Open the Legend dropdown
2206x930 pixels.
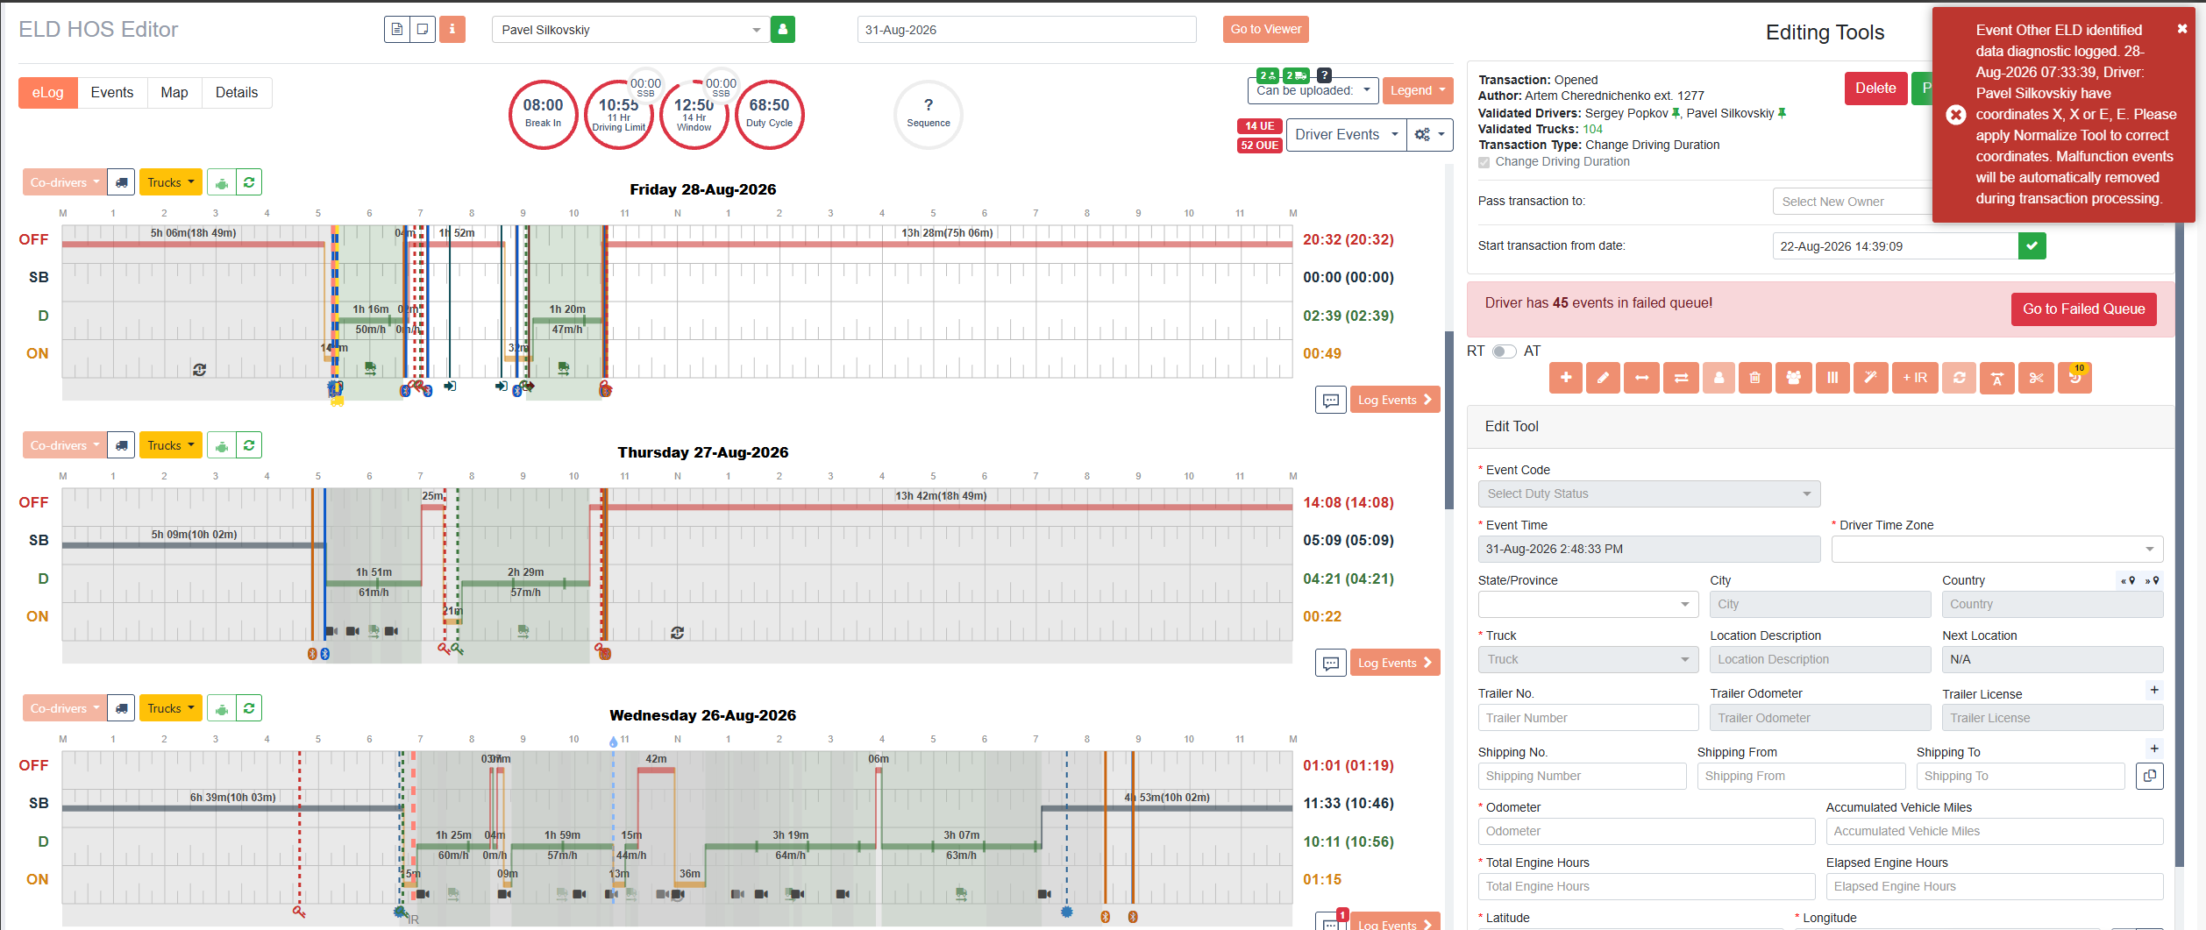pos(1417,90)
